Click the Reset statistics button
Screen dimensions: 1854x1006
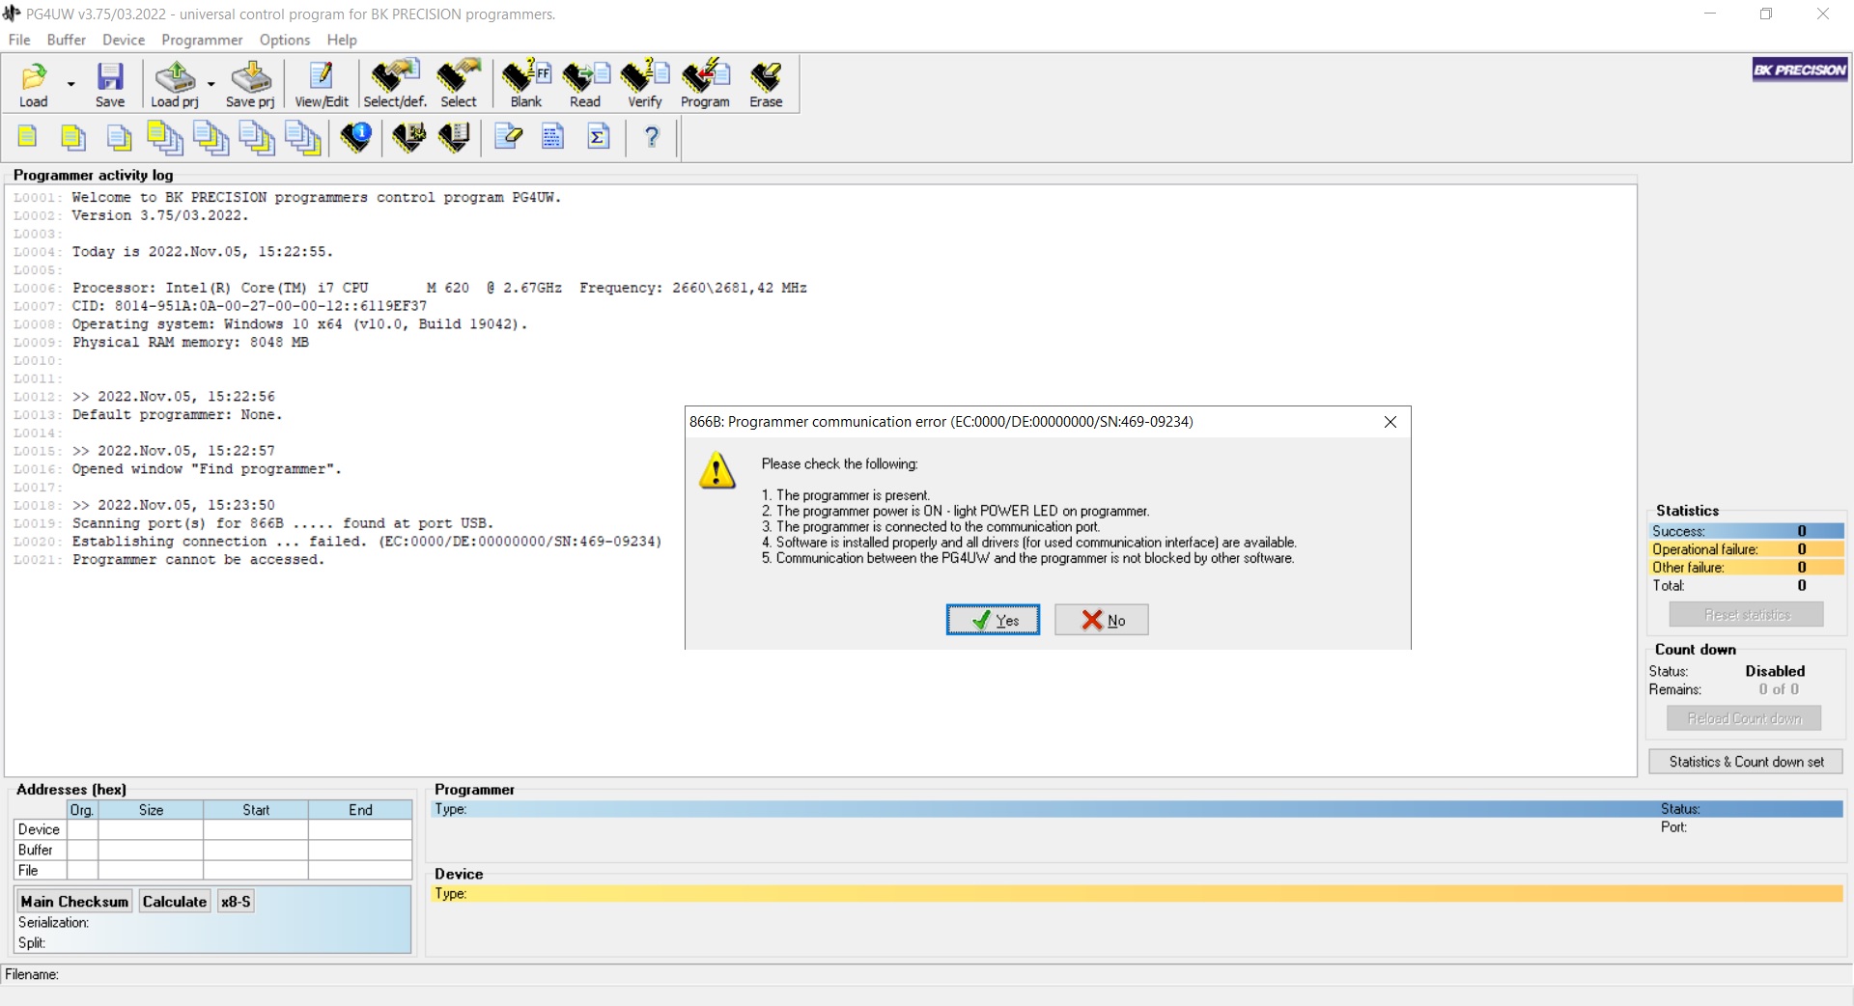pyautogui.click(x=1747, y=615)
